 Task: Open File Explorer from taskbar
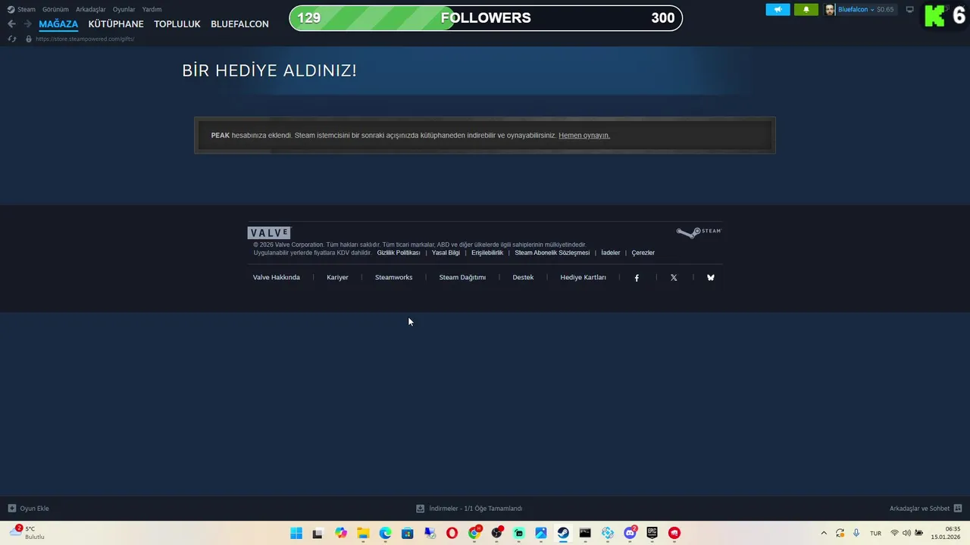coord(363,533)
